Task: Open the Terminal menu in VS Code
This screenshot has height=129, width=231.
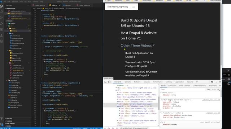Action: [x=35, y=1]
